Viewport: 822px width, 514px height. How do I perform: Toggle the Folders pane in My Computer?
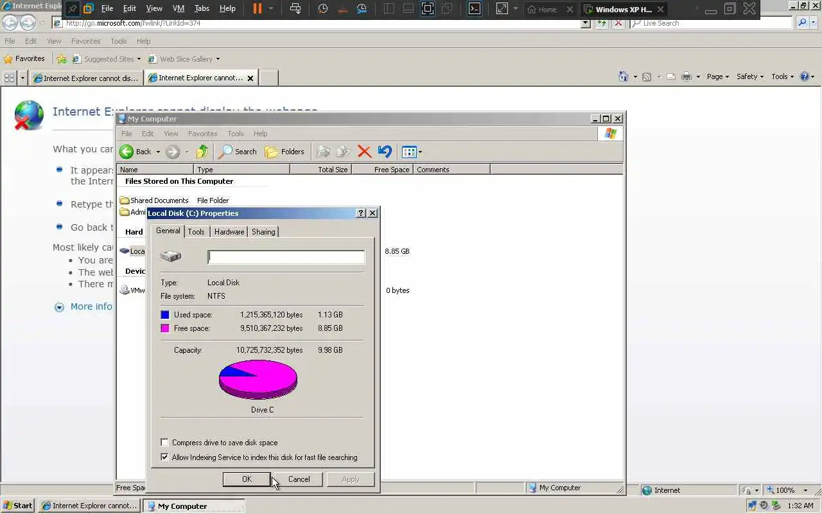pyautogui.click(x=284, y=152)
